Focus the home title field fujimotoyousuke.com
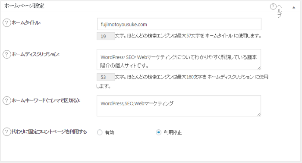Screen dimensions: 302x163 click(179, 24)
